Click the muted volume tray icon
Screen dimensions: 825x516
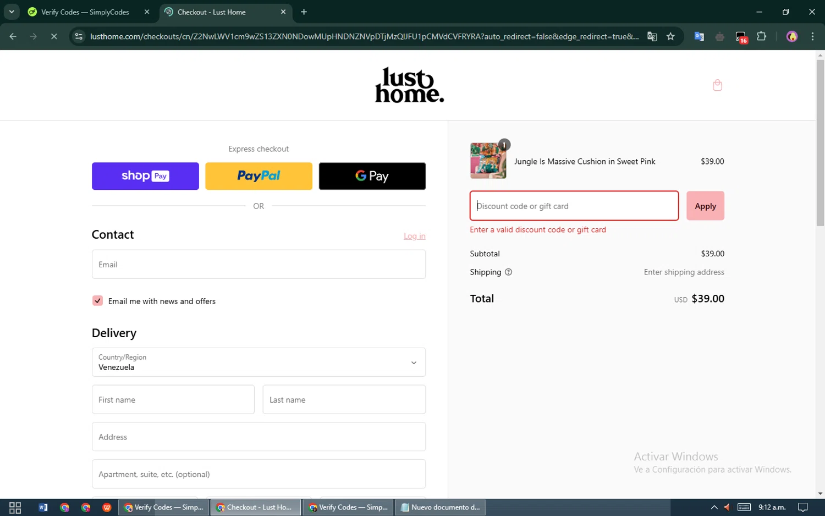click(727, 507)
